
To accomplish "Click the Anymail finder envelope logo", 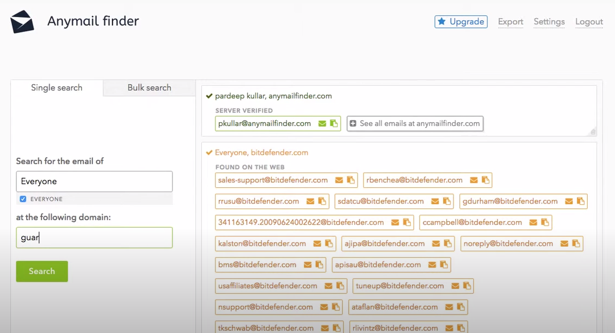I will (22, 21).
